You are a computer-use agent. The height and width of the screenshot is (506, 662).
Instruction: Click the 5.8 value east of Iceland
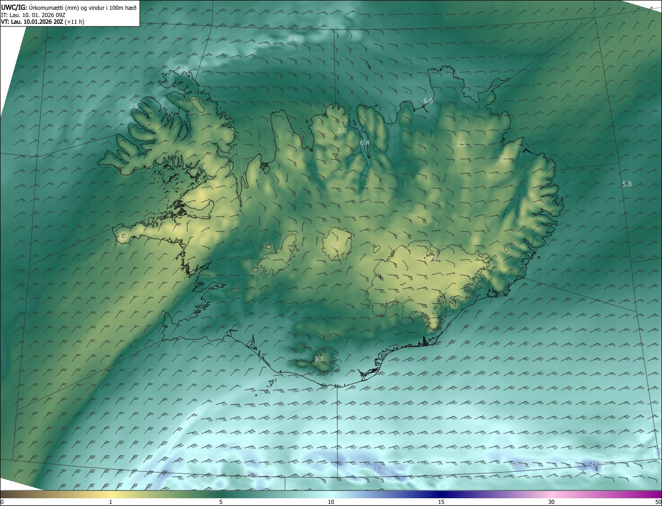pos(627,184)
